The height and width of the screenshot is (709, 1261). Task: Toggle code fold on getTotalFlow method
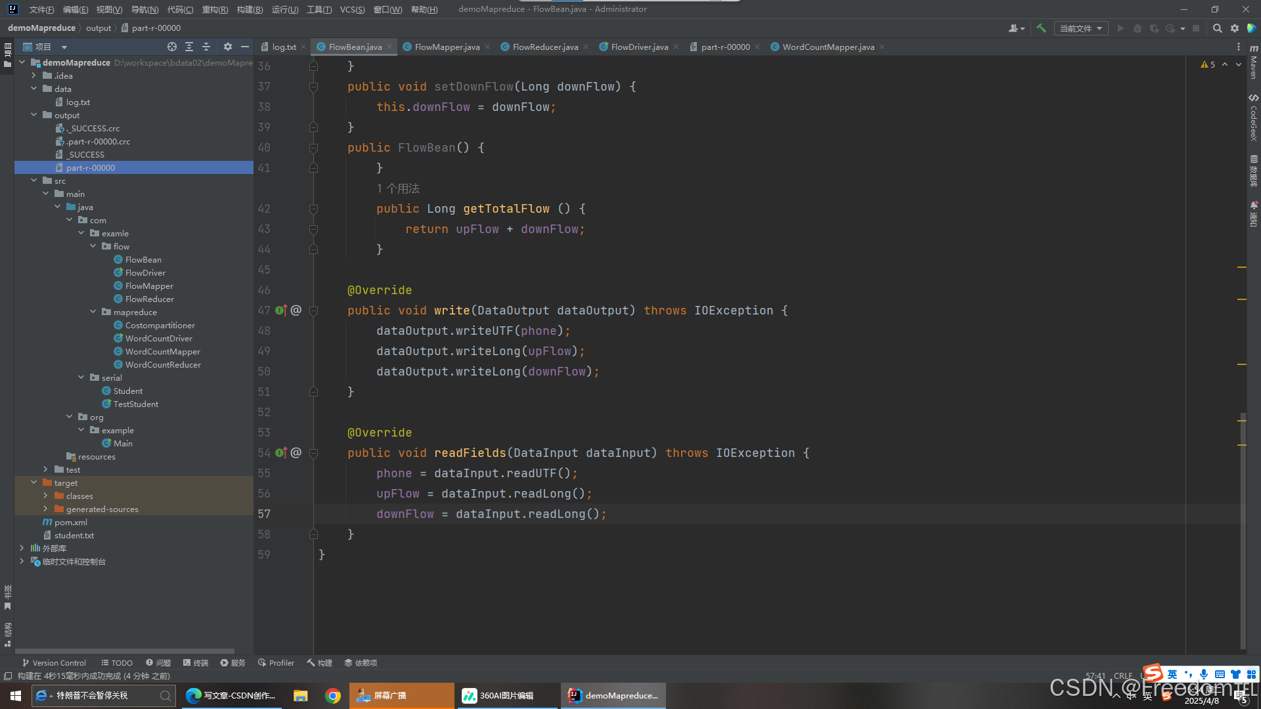[x=313, y=209]
